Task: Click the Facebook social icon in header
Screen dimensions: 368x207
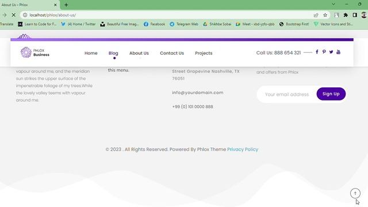Action: pos(317,52)
